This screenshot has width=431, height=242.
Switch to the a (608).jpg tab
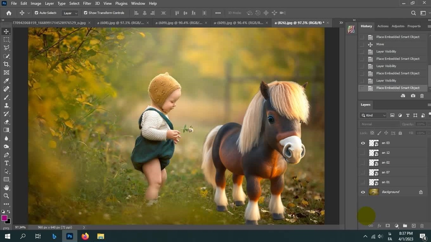coord(120,23)
